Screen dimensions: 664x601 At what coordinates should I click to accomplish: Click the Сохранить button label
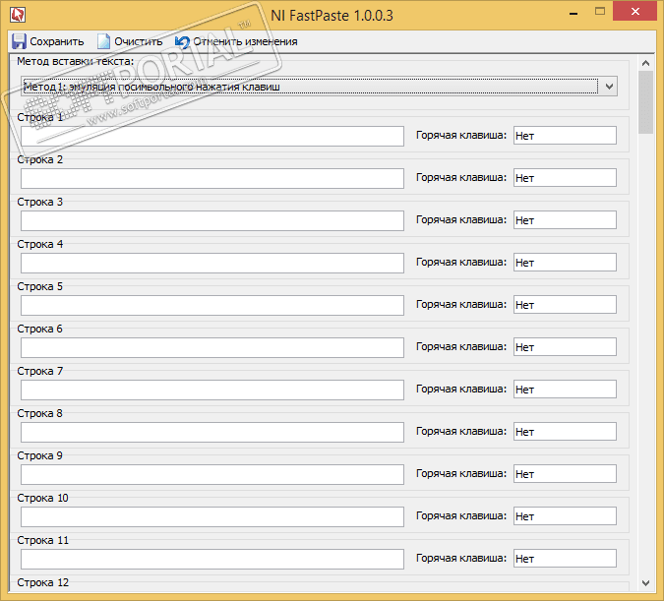(57, 41)
